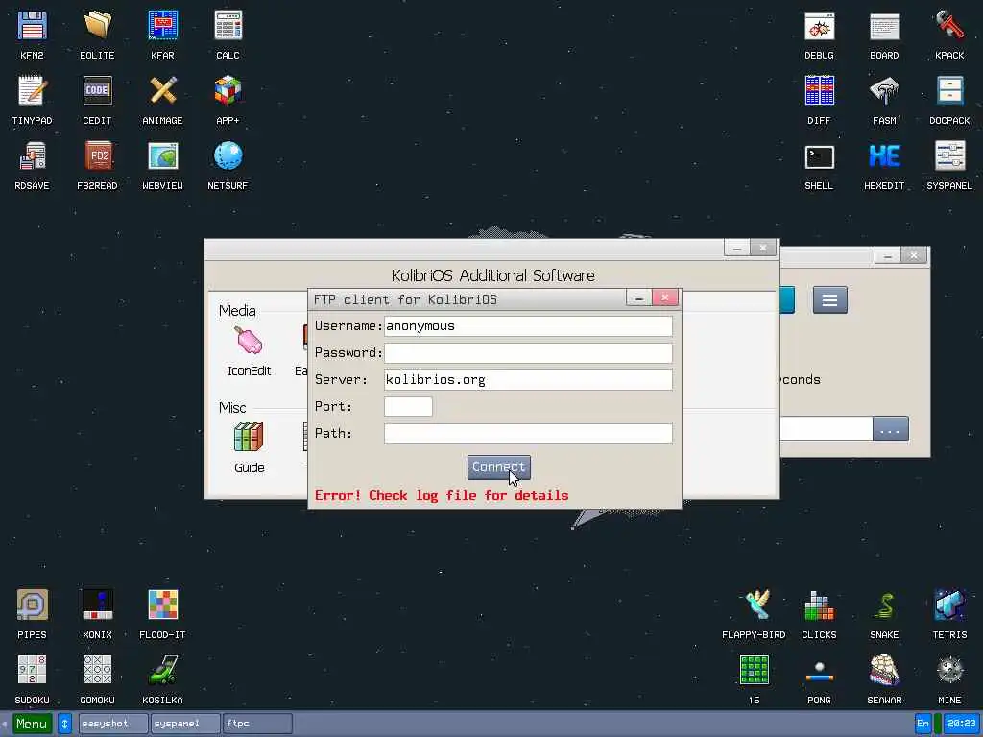
Task: Open the KFM2 file manager icon
Action: tap(32, 26)
